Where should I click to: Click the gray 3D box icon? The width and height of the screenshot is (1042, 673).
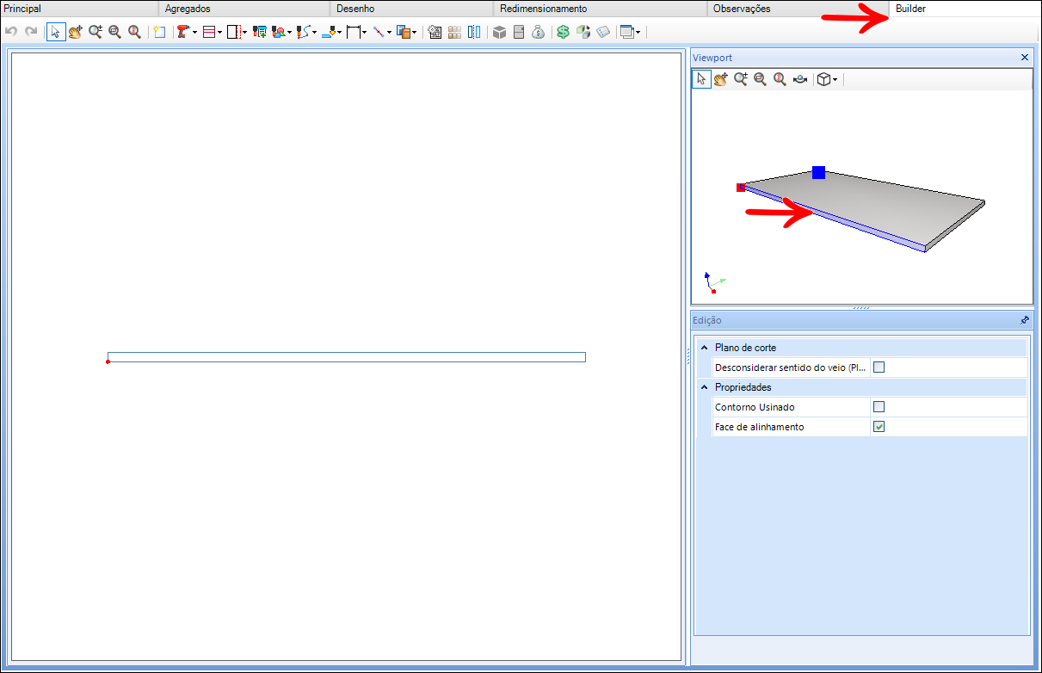point(499,32)
